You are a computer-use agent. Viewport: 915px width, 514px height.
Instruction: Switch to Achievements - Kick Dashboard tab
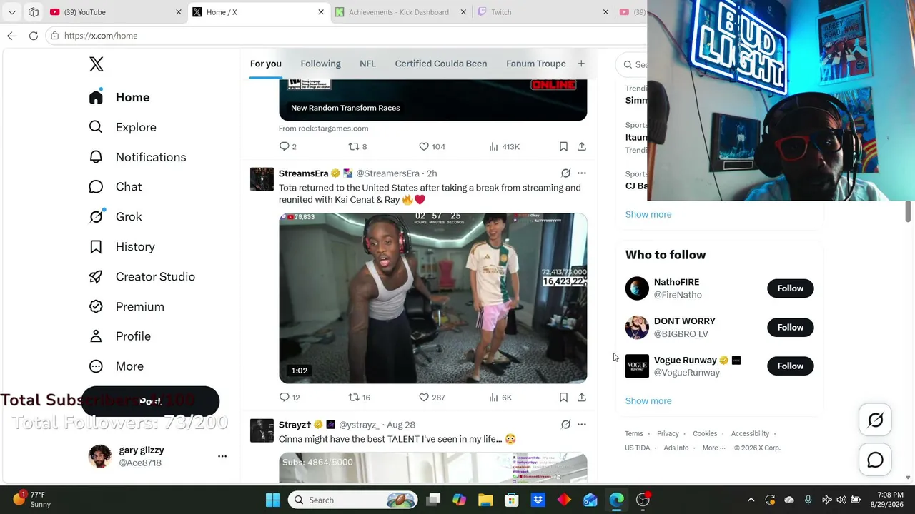(401, 12)
